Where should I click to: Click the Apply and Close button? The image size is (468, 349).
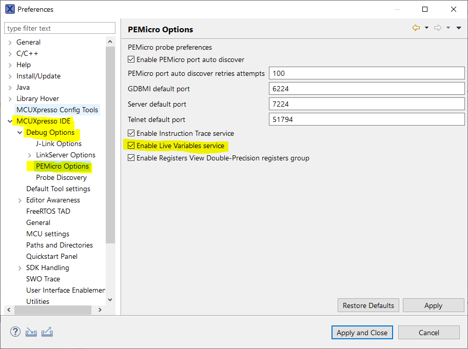point(362,333)
